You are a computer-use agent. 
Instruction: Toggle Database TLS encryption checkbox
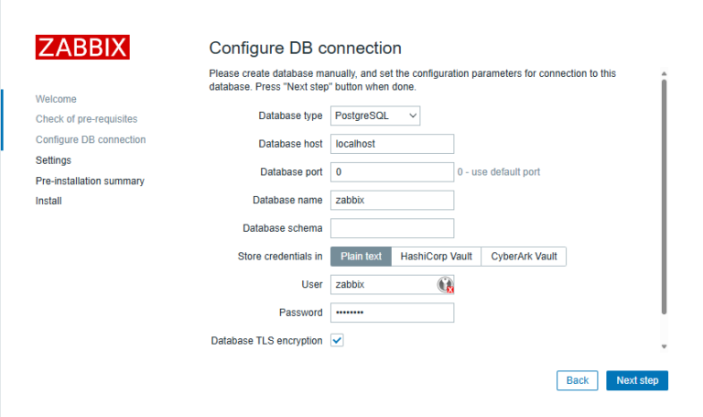pos(337,340)
